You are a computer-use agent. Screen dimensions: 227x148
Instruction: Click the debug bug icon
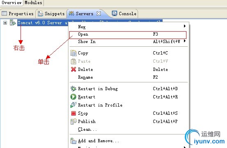click(73, 89)
